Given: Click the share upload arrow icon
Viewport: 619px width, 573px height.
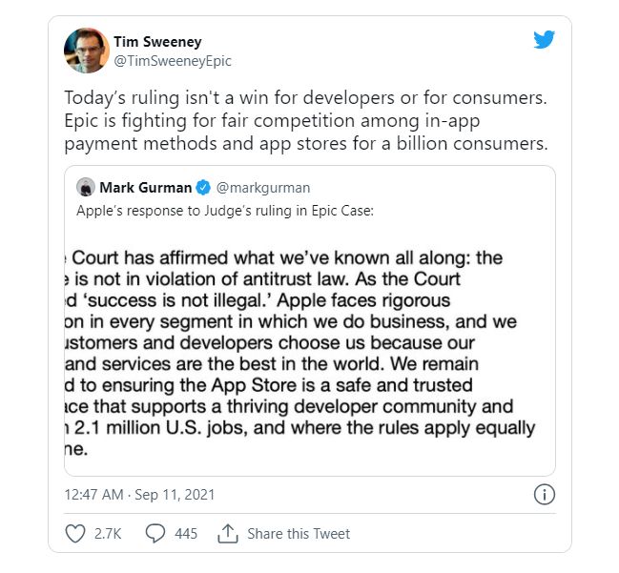Looking at the screenshot, I should pyautogui.click(x=228, y=534).
